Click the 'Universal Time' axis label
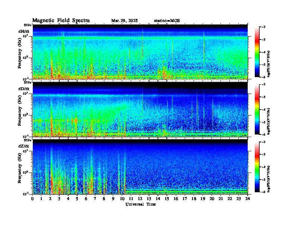This screenshot has height=228, width=295. coord(141,204)
